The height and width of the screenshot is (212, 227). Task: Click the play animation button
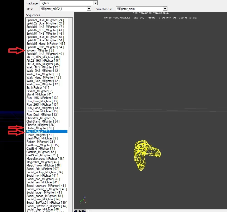coord(80,211)
